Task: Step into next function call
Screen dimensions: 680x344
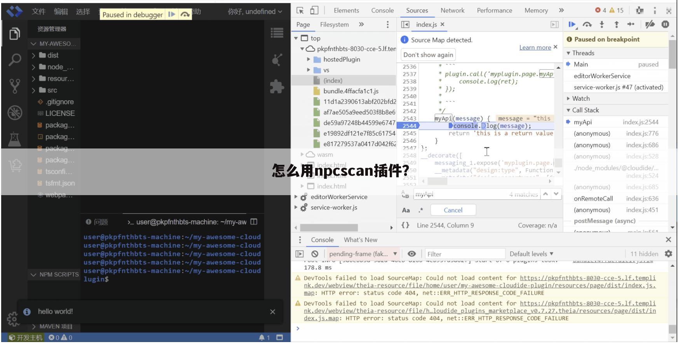Action: point(602,24)
